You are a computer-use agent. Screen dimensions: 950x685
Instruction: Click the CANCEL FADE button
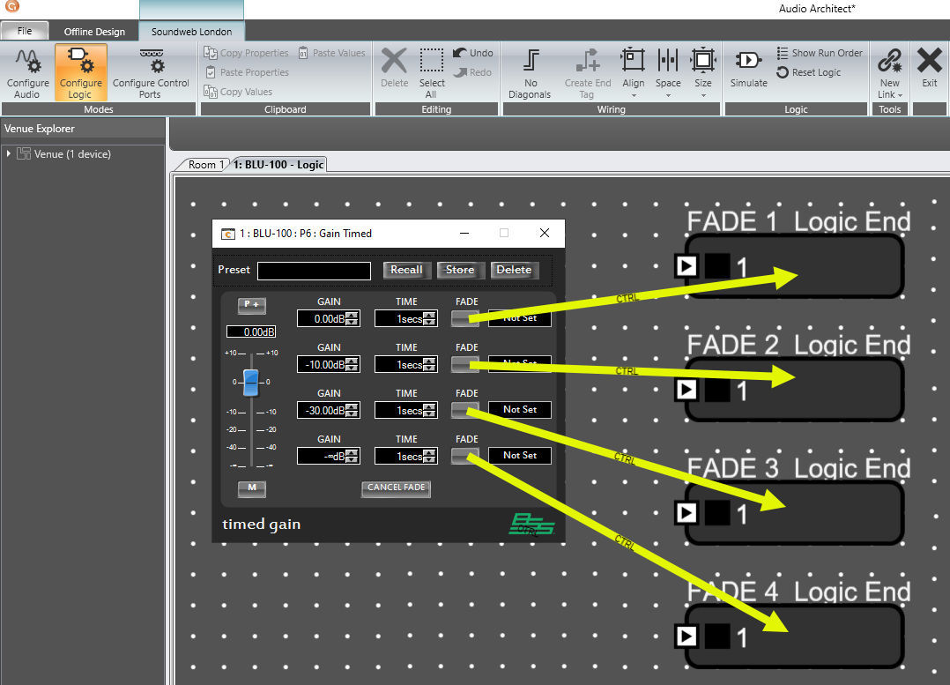click(x=397, y=488)
